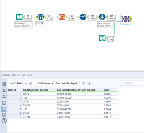The image size is (144, 133).
Task: Select the 50-75 miles bracket cell
Action: [x=39, y=94]
